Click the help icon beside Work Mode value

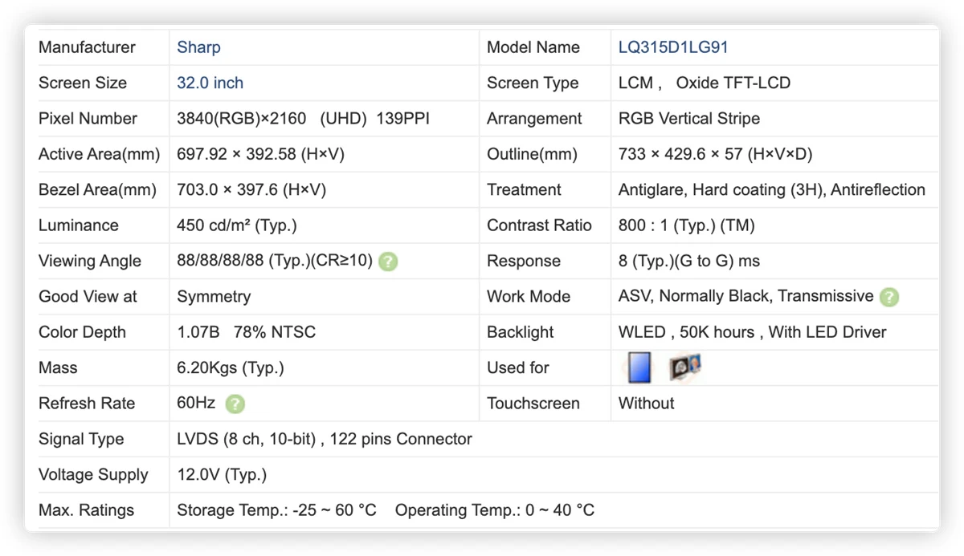pos(889,297)
